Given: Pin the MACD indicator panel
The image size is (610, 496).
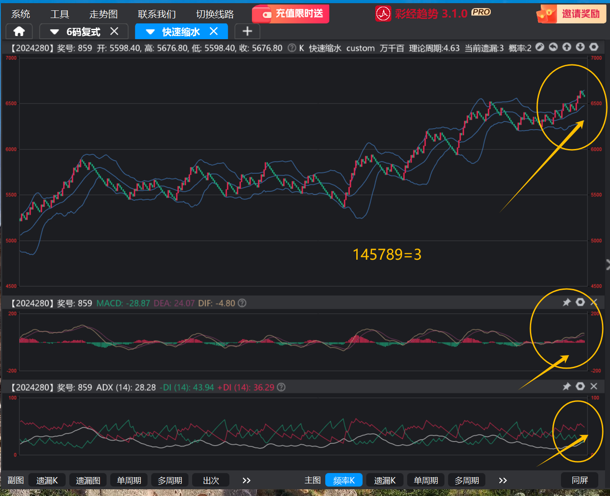Looking at the screenshot, I should click(567, 302).
